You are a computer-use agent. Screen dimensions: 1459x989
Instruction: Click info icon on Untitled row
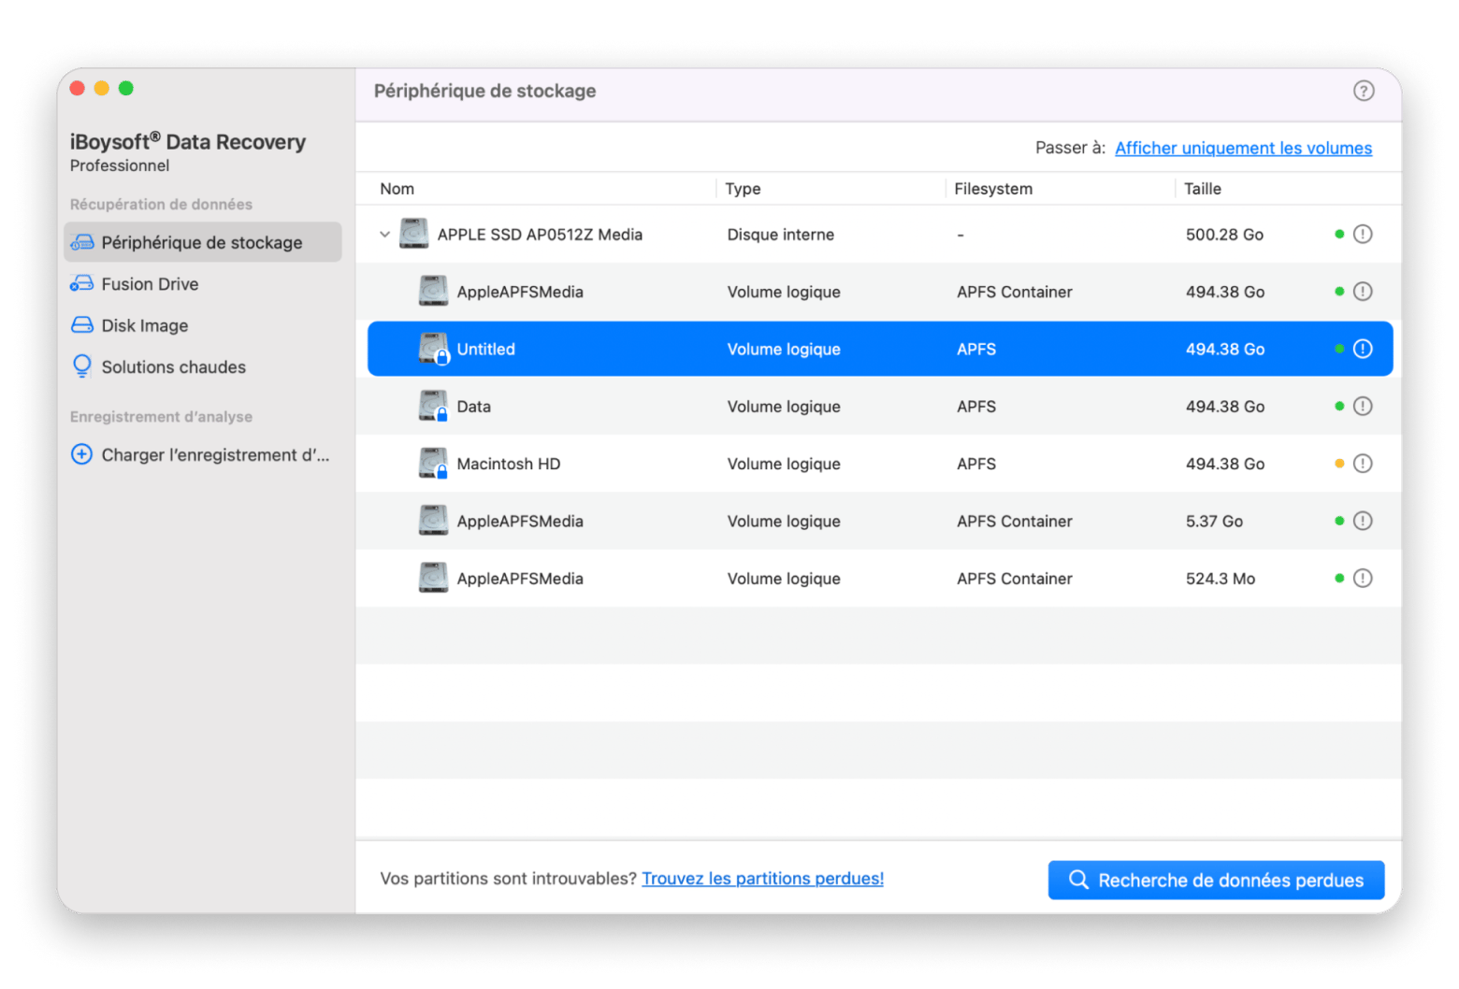pyautogui.click(x=1363, y=349)
